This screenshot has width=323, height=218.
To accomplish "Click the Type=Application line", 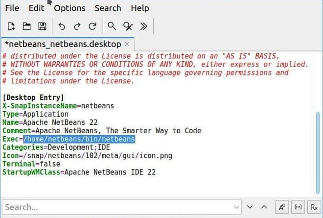I will tap(35, 114).
